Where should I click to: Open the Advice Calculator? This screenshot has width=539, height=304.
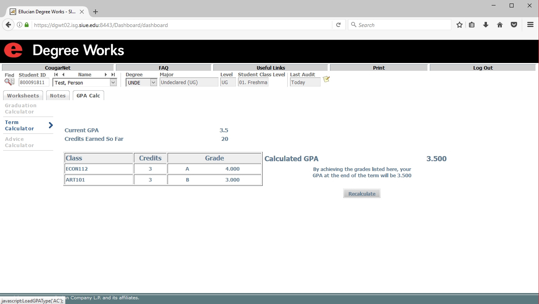coord(20,142)
